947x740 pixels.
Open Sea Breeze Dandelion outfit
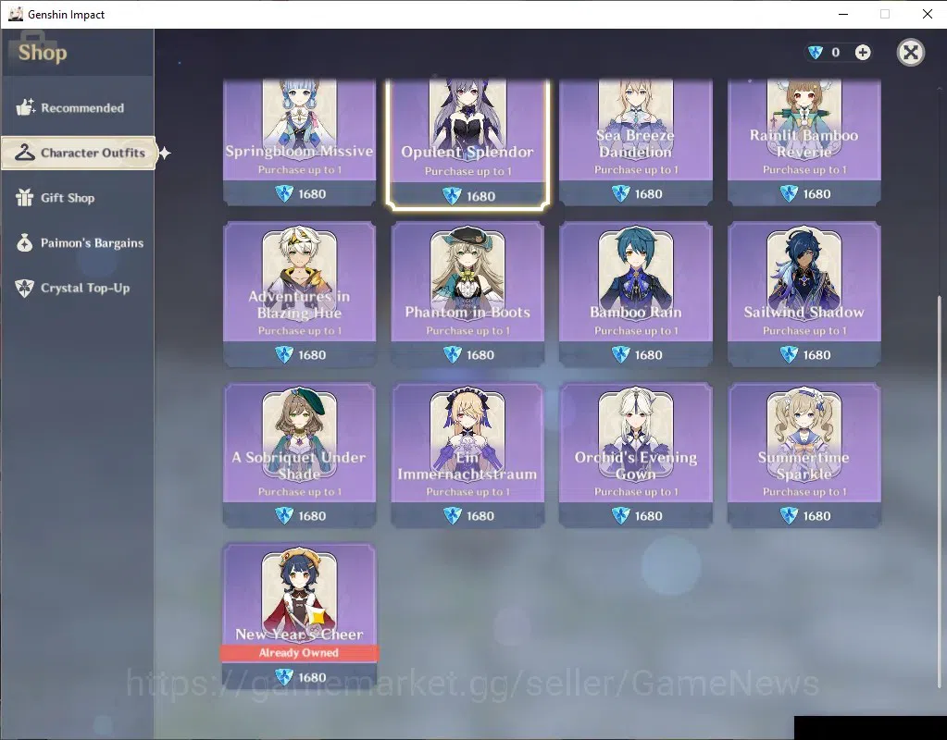coord(635,142)
